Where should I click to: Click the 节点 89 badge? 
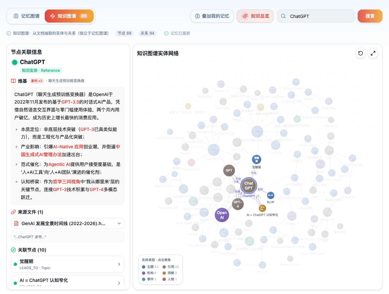click(x=124, y=33)
